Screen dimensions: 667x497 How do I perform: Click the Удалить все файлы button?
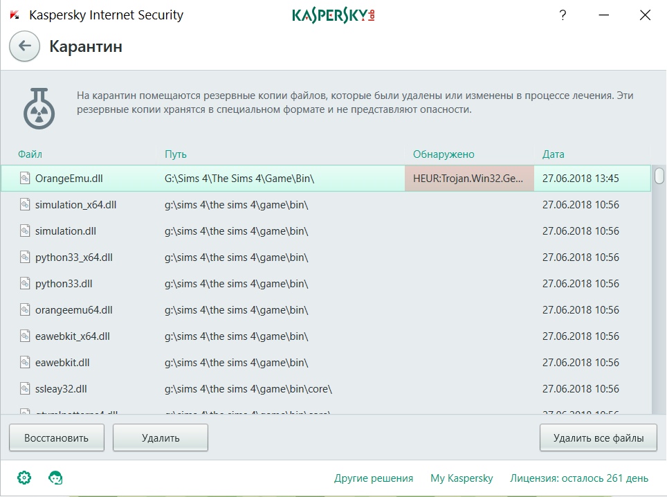click(x=599, y=437)
